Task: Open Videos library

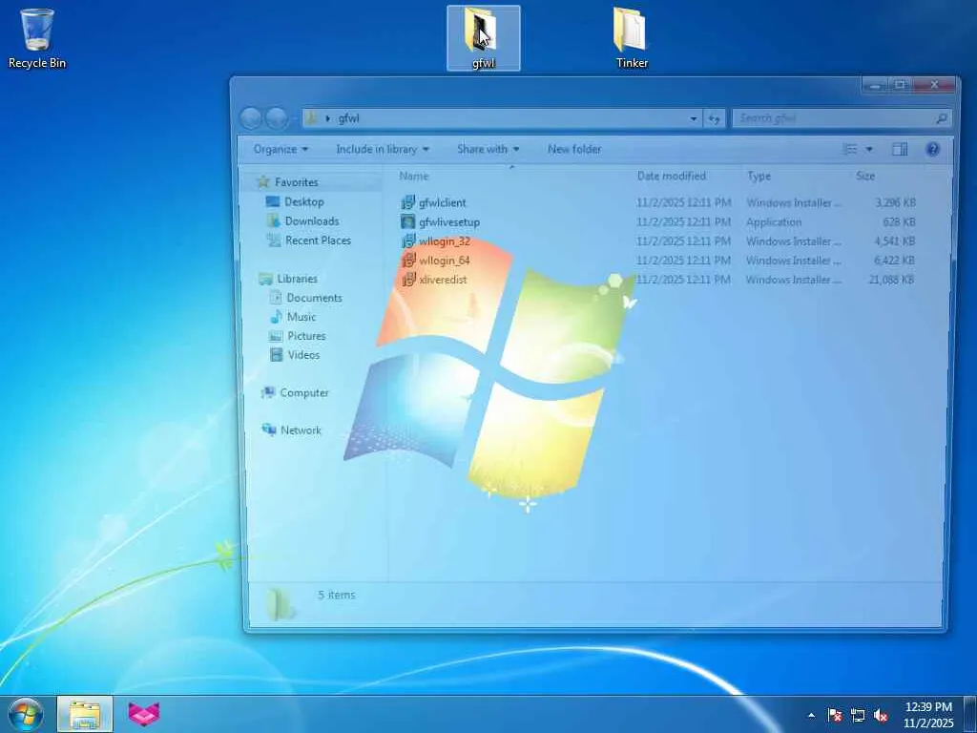Action: (303, 355)
